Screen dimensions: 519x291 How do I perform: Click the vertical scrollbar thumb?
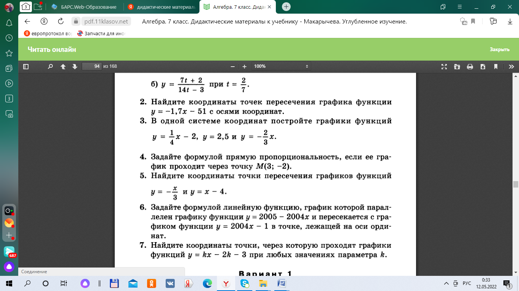tap(516, 185)
